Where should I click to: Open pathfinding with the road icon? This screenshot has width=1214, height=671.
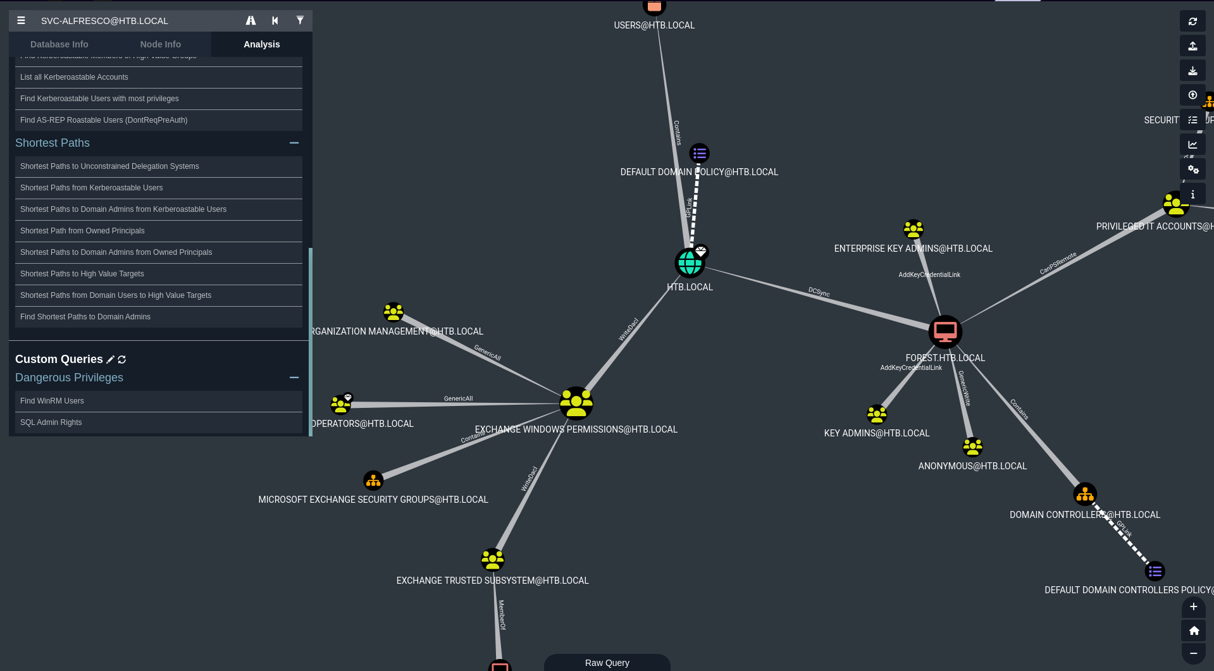(x=251, y=21)
